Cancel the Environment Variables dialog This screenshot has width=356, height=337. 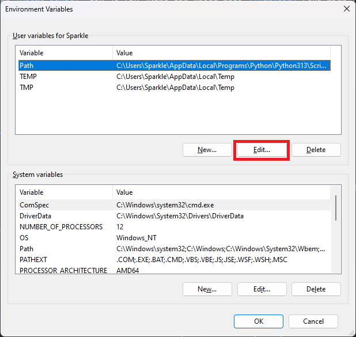point(313,321)
